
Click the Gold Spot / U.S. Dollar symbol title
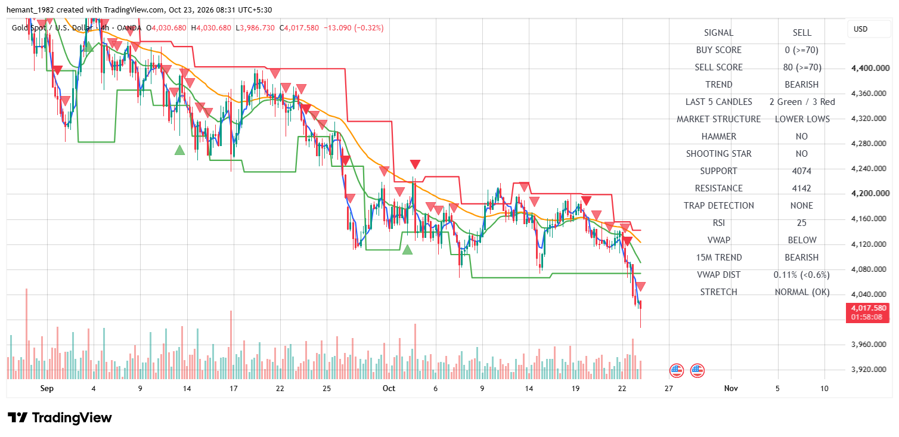tap(53, 27)
